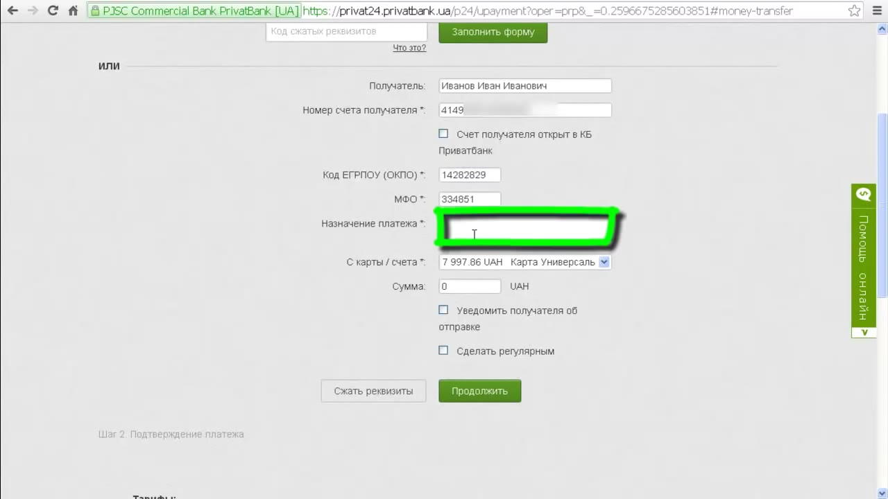Collapse online help tab arrow
Viewport: 888px width, 499px height.
[x=864, y=333]
